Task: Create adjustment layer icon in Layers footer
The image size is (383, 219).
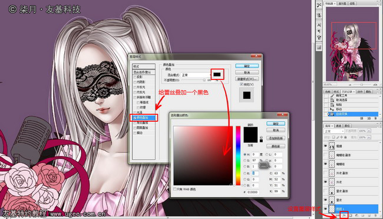Action: click(356, 215)
